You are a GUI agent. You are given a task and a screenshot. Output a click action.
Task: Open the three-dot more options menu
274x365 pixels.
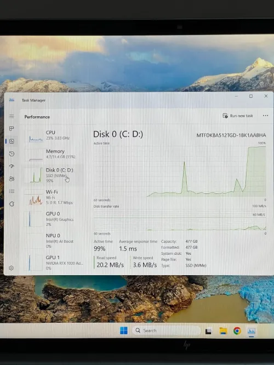265,116
